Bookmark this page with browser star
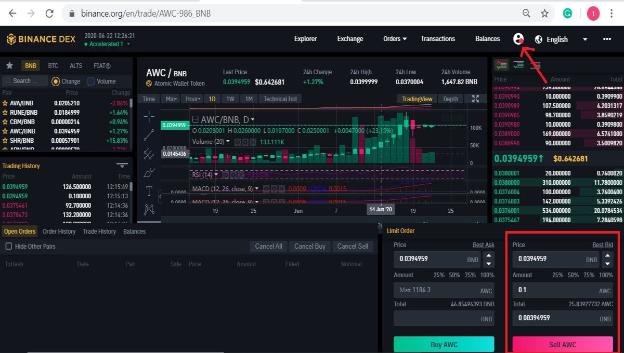 (544, 13)
